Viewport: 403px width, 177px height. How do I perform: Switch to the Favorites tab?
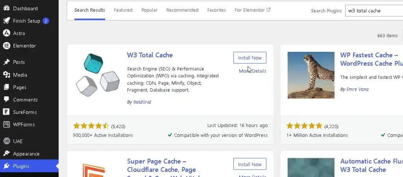(216, 10)
